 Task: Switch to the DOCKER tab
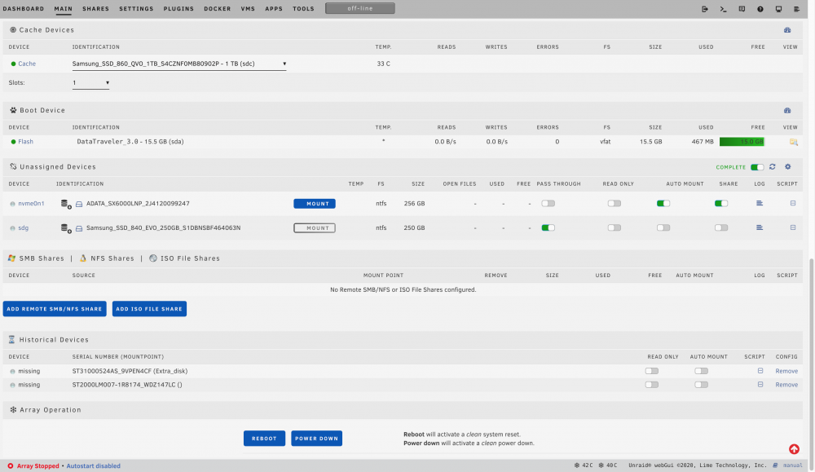pyautogui.click(x=218, y=9)
